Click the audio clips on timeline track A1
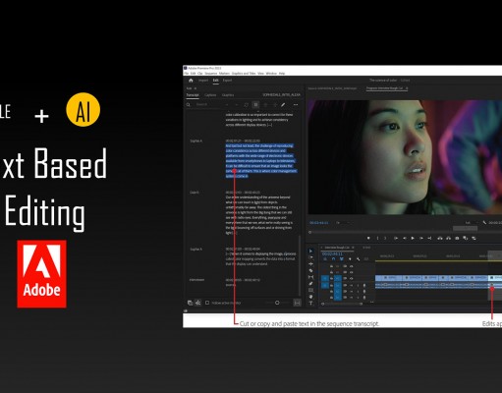 (438, 286)
